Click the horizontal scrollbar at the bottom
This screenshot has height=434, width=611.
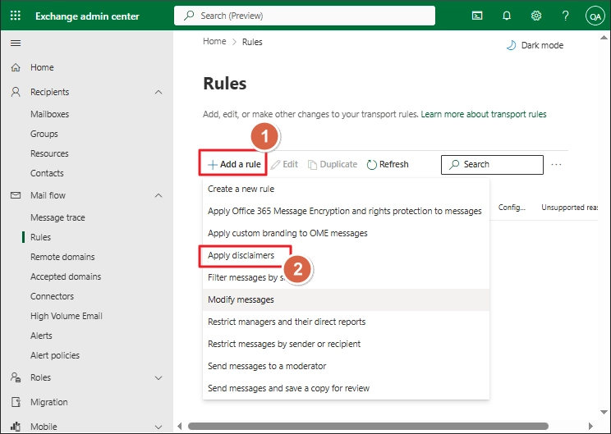(x=368, y=426)
